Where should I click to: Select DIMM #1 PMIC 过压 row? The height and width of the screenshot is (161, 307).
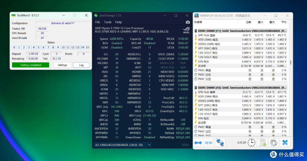tap(241, 75)
